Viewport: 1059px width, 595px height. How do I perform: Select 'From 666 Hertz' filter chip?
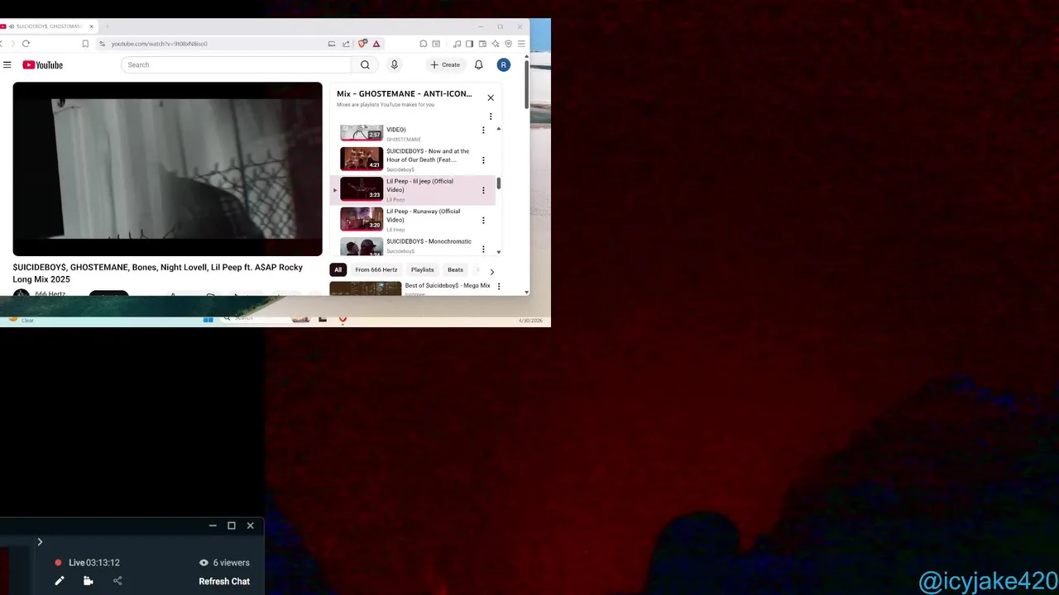point(376,269)
